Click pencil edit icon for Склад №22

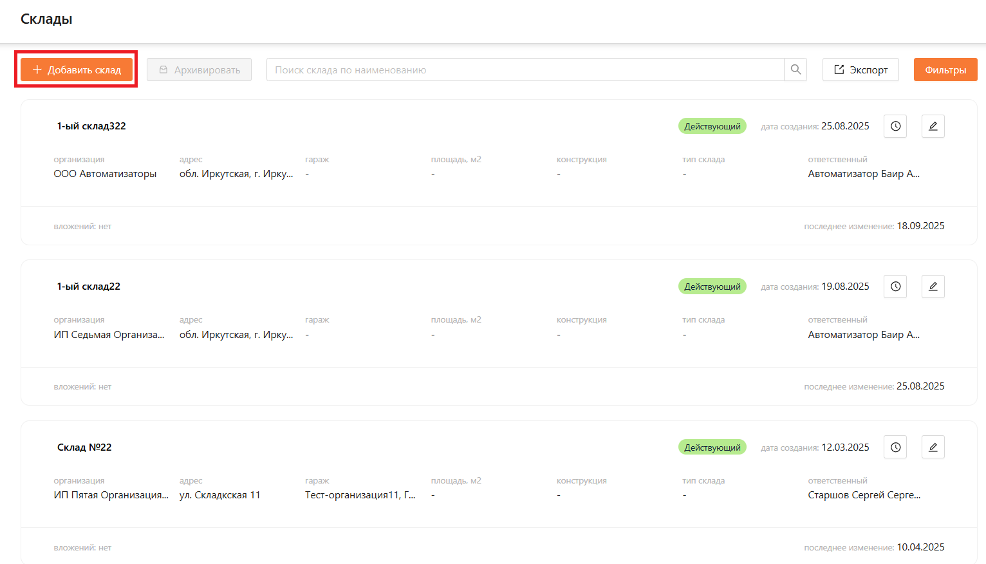[x=933, y=447]
